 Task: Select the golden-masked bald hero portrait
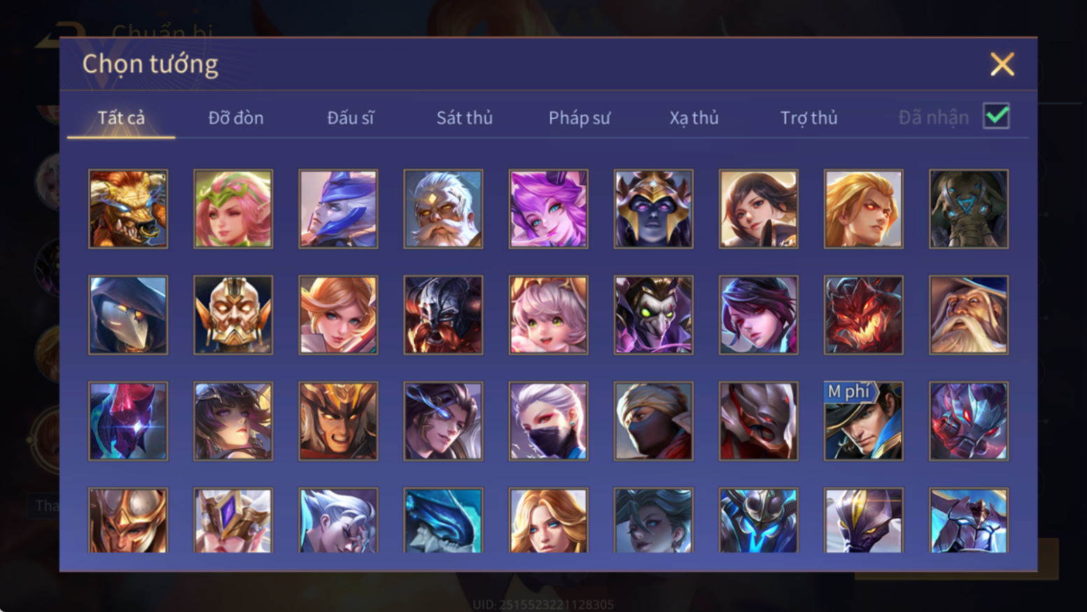point(233,314)
